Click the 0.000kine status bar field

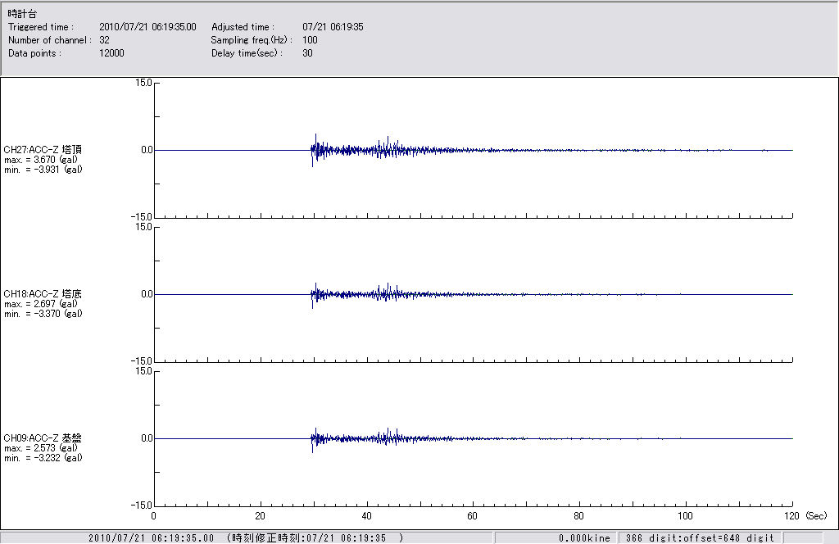pos(584,538)
